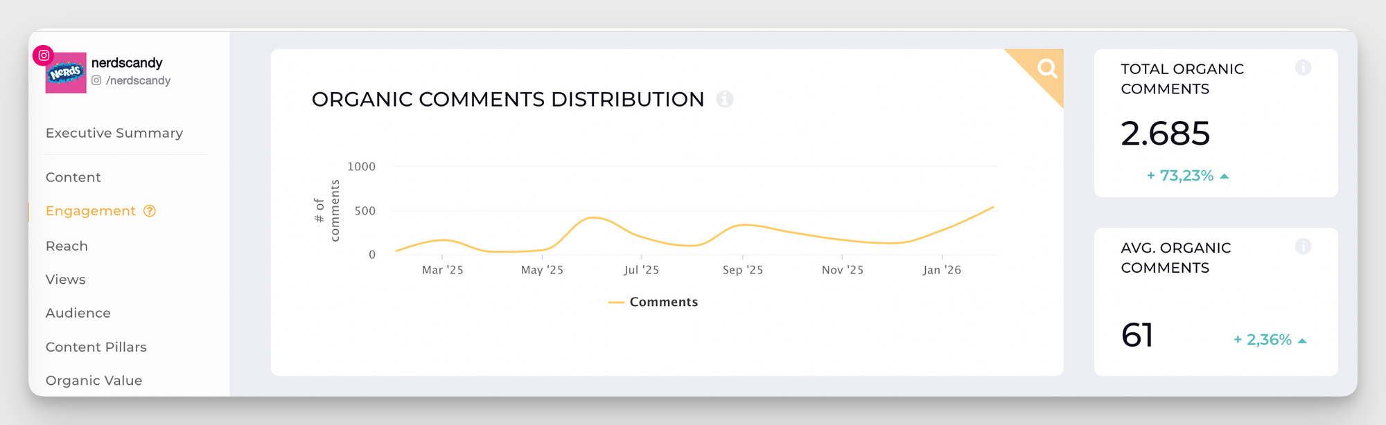Click the magnifier icon on chart corner
The width and height of the screenshot is (1386, 425).
click(1047, 68)
